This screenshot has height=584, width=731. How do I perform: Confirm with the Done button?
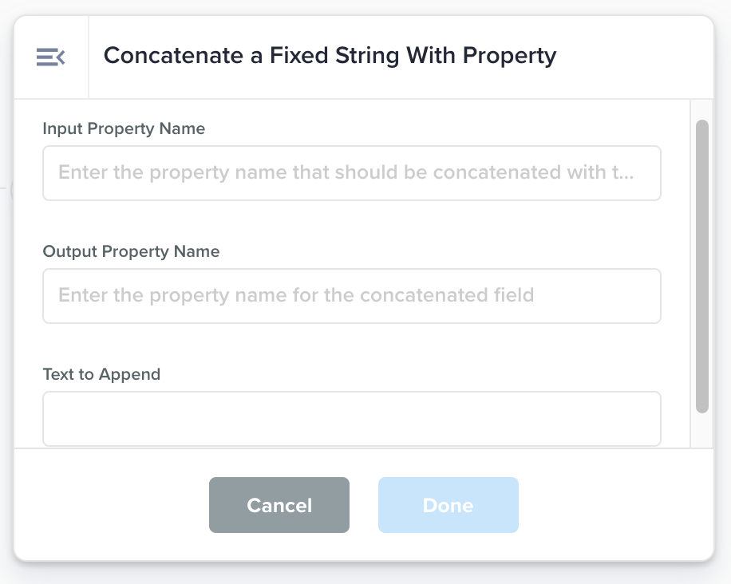coord(448,505)
